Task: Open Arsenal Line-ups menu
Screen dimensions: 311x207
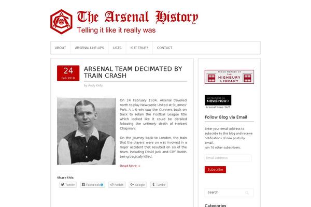Action: pos(90,48)
